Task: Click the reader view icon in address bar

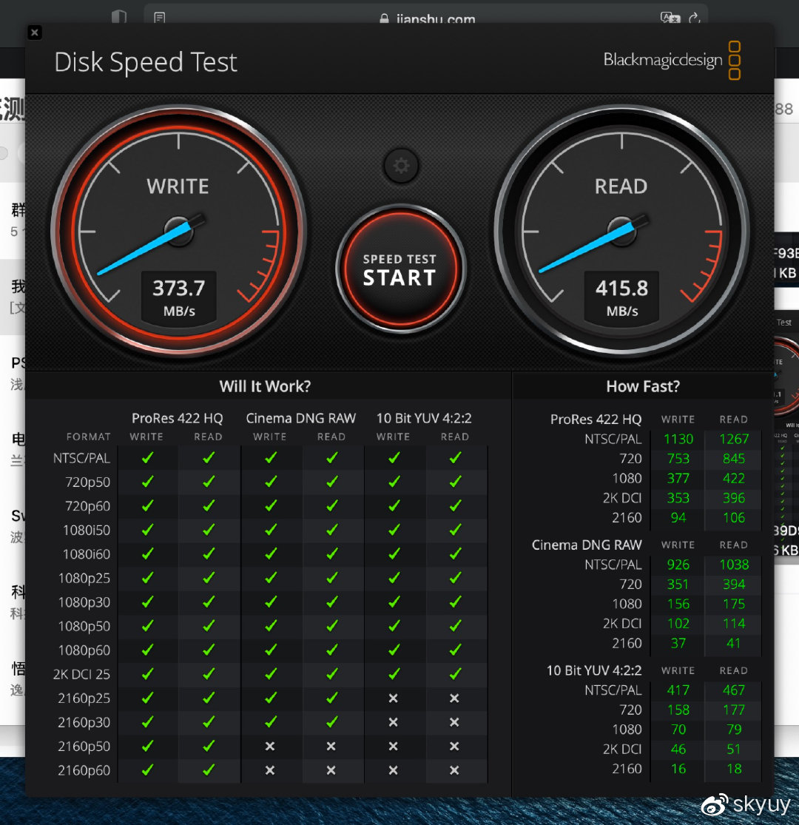Action: (159, 18)
